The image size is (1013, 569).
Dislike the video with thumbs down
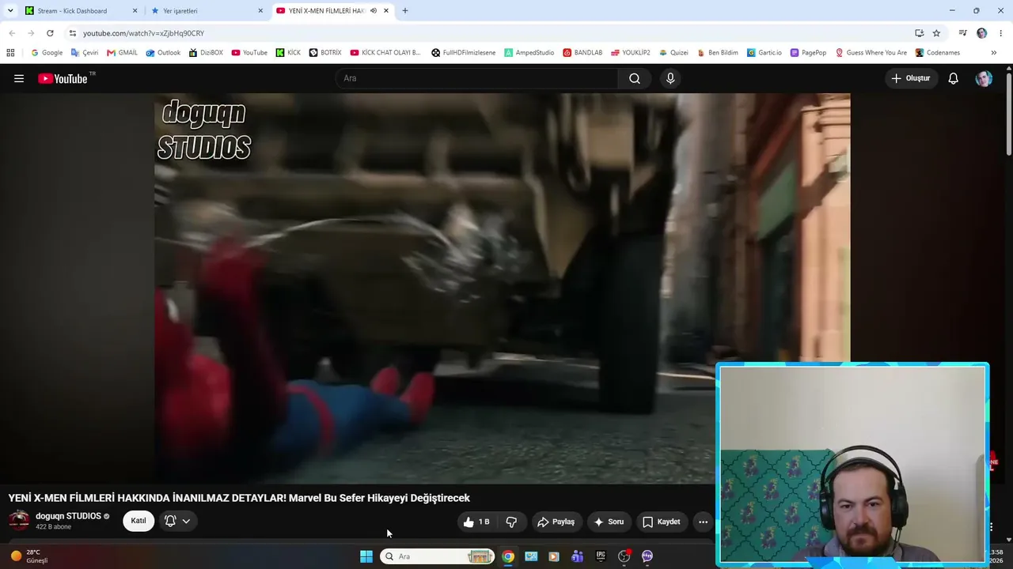pos(511,522)
